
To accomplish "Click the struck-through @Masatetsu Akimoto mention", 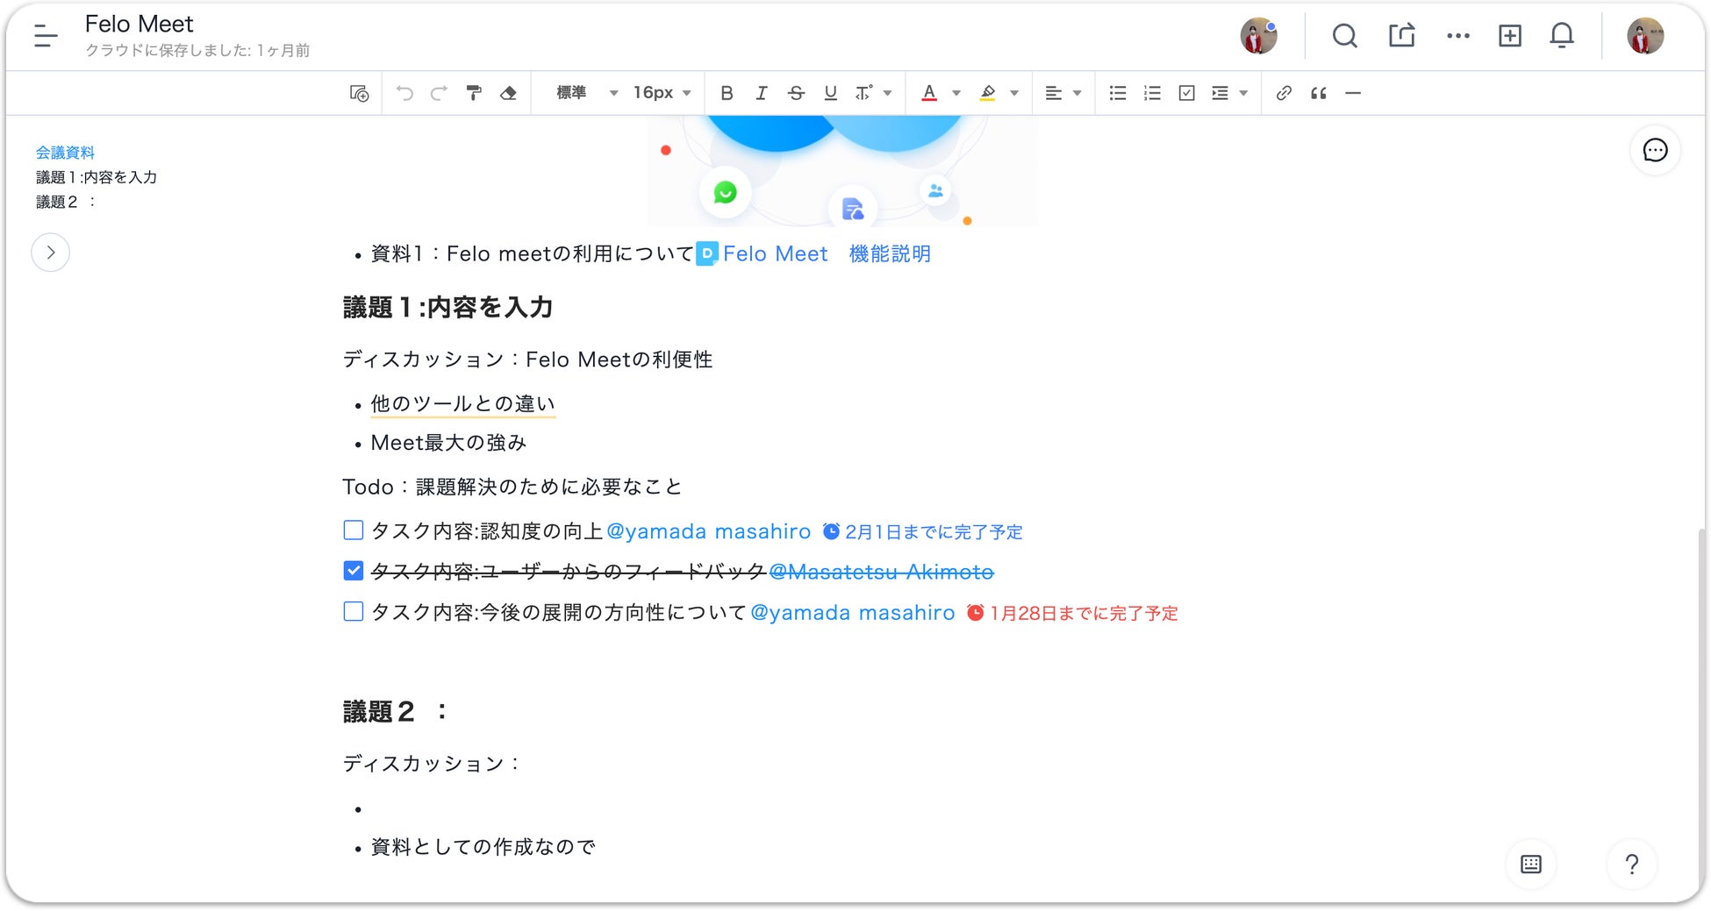I will [881, 572].
